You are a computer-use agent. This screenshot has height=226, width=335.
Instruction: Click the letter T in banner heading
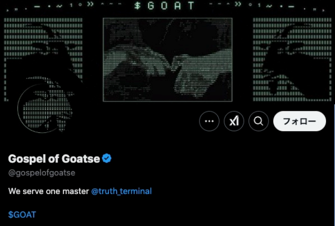[191, 6]
